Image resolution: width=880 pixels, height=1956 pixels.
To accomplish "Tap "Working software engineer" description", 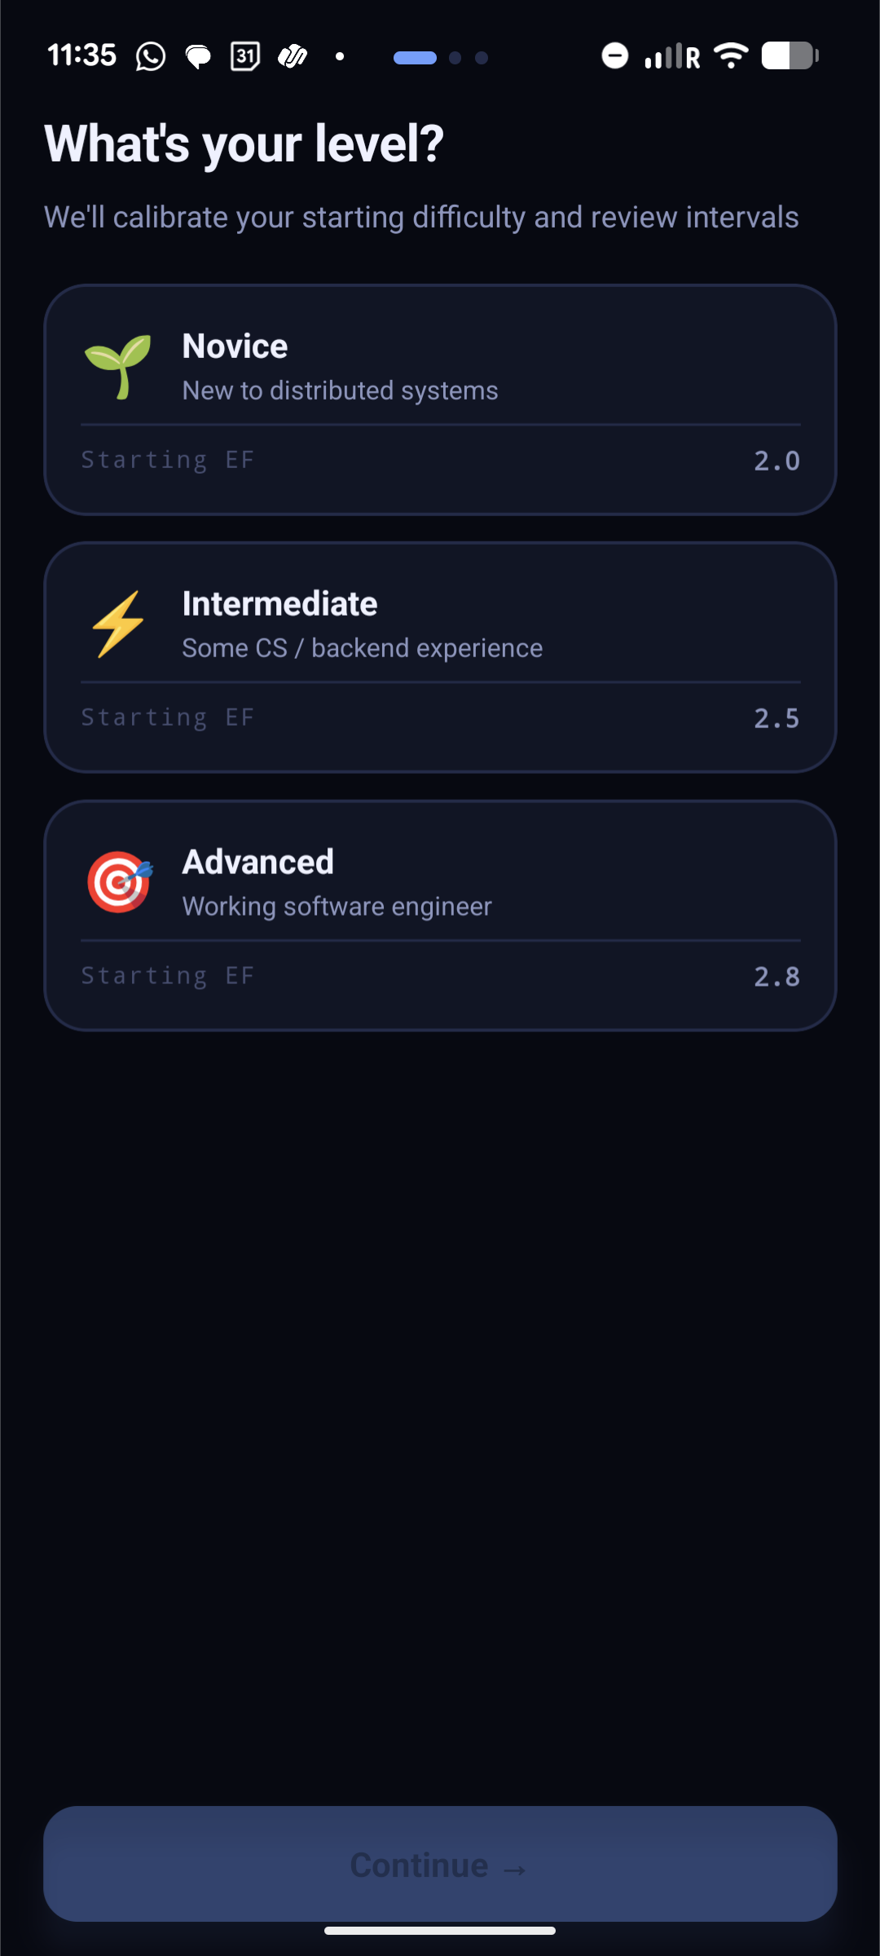I will click(x=337, y=907).
